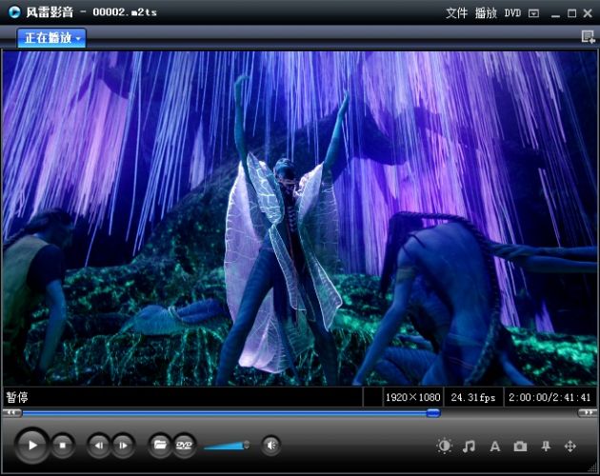Viewport: 600px width, 476px height.
Task: Maximize the player window
Action: tap(571, 13)
